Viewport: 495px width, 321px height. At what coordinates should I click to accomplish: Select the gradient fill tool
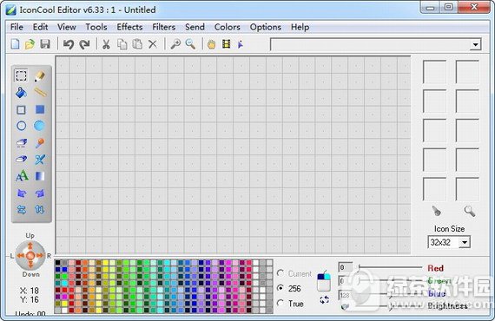(x=39, y=176)
